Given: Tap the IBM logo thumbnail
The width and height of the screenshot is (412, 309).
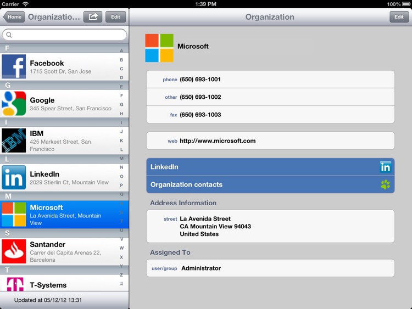Looking at the screenshot, I should point(14,141).
